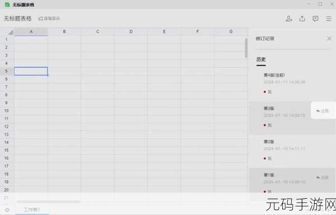This screenshot has height=215, width=336.
Task: Select row 10 header
Action: (x=6, y=111)
